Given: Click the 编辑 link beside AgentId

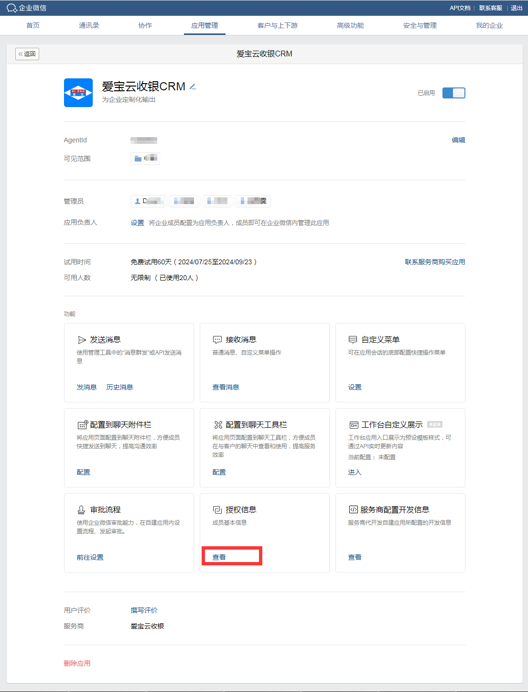Looking at the screenshot, I should (x=459, y=140).
